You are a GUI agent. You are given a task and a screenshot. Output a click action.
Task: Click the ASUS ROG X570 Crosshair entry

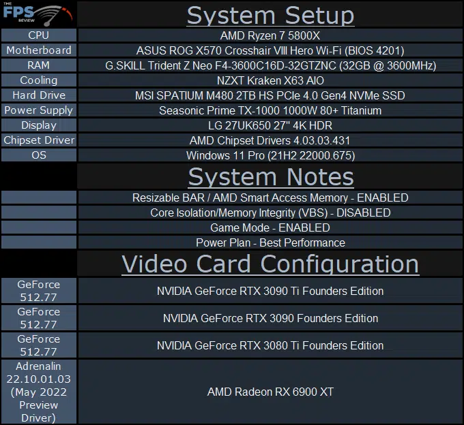(x=270, y=50)
